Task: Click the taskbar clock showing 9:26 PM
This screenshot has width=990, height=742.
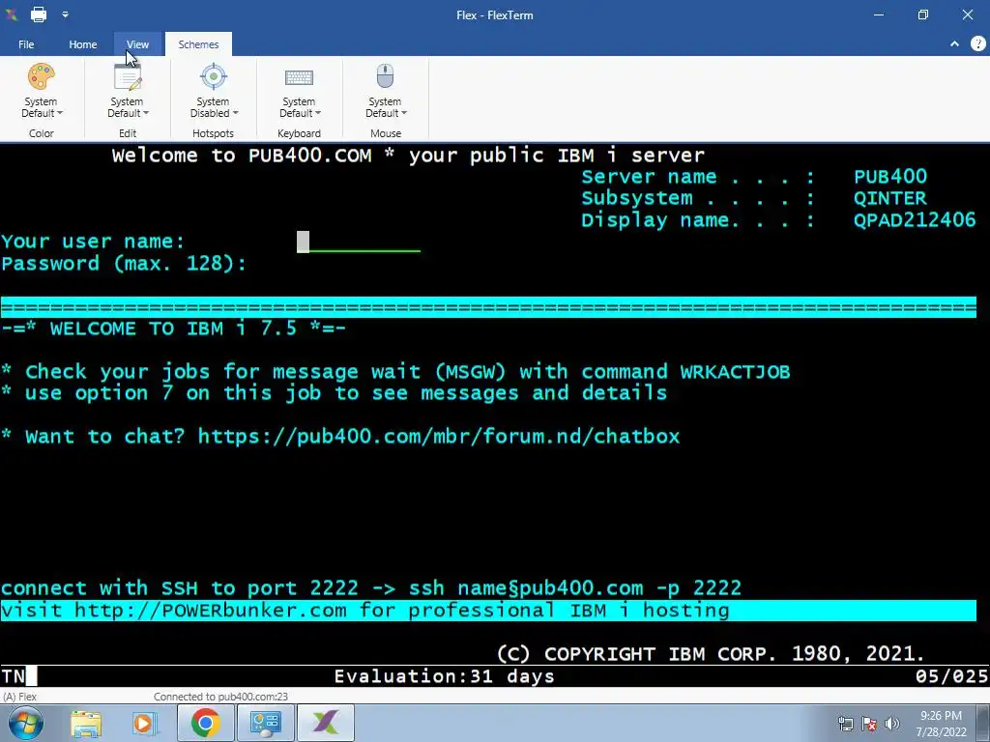Action: [941, 724]
